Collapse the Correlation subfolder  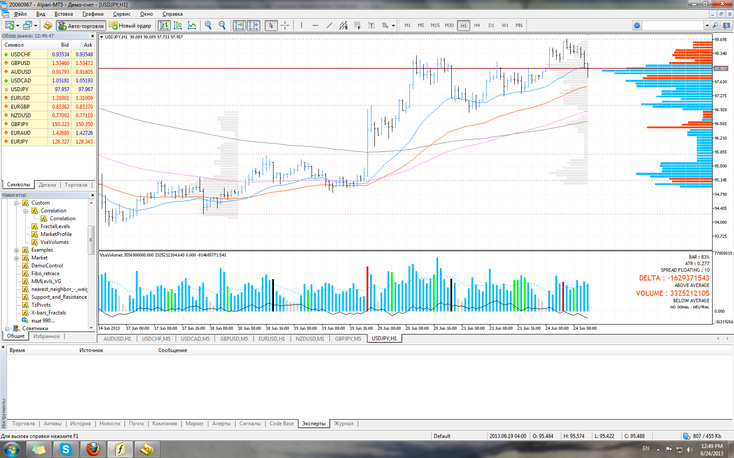[x=26, y=211]
